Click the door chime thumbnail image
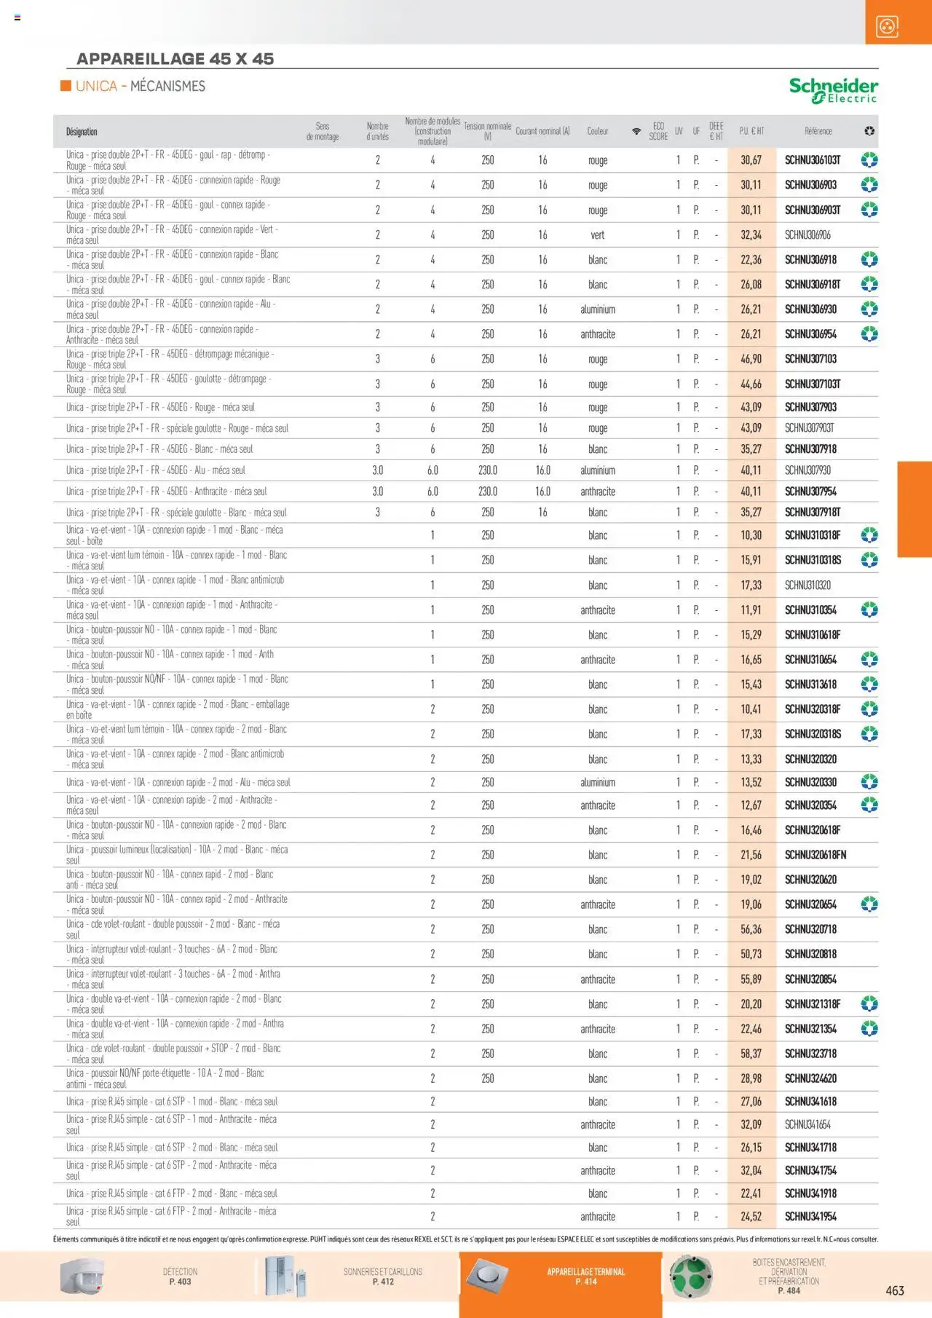The image size is (932, 1318). pos(285,1276)
